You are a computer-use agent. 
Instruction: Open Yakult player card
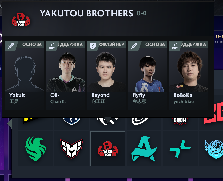coord(25,75)
